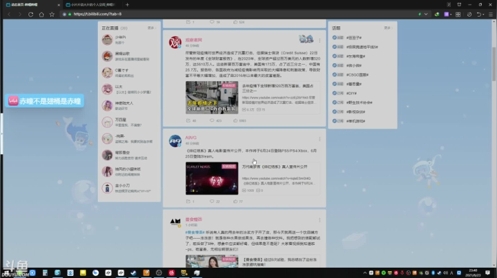Open the 曼食慢语 post's three-dot menu
497x278 pixels.
point(320,220)
